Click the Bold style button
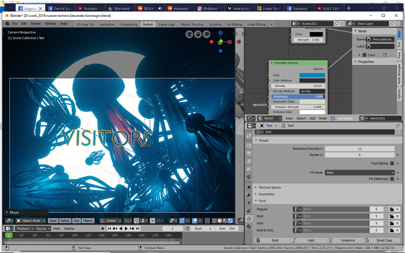This screenshot has width=405, height=253. (272, 240)
